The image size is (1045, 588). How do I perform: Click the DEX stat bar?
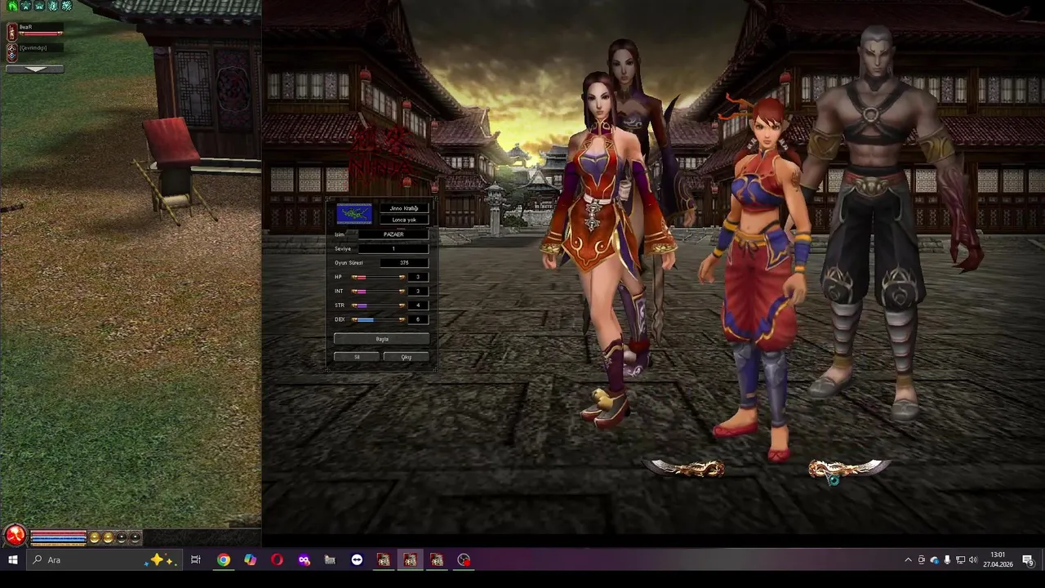(378, 319)
